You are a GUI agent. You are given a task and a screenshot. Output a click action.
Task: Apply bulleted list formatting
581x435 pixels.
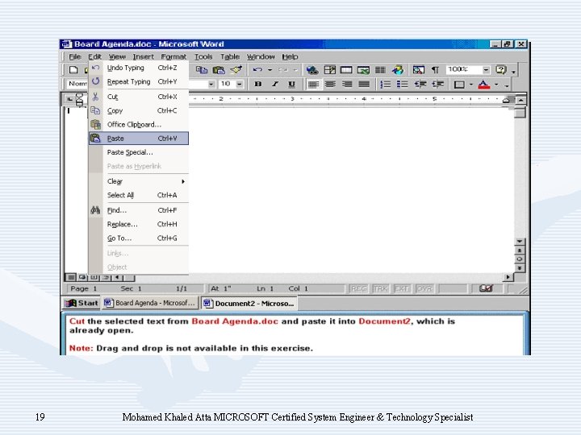pos(403,85)
